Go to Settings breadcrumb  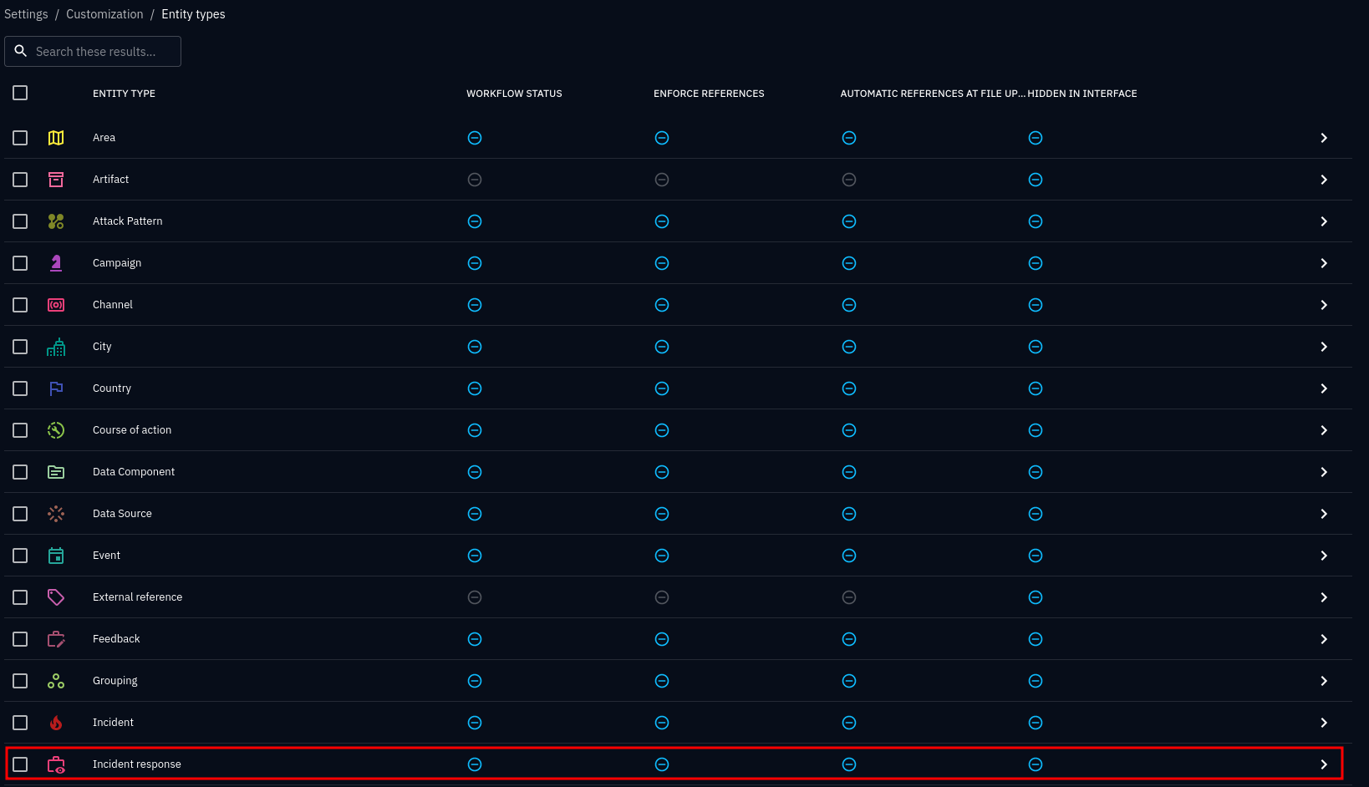[26, 14]
